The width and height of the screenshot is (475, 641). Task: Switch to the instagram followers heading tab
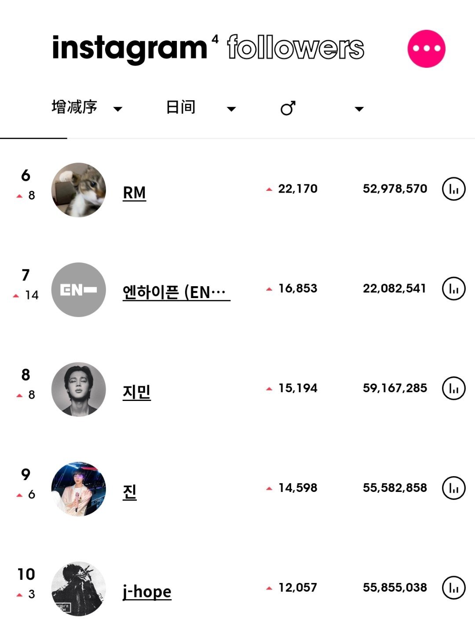[208, 48]
